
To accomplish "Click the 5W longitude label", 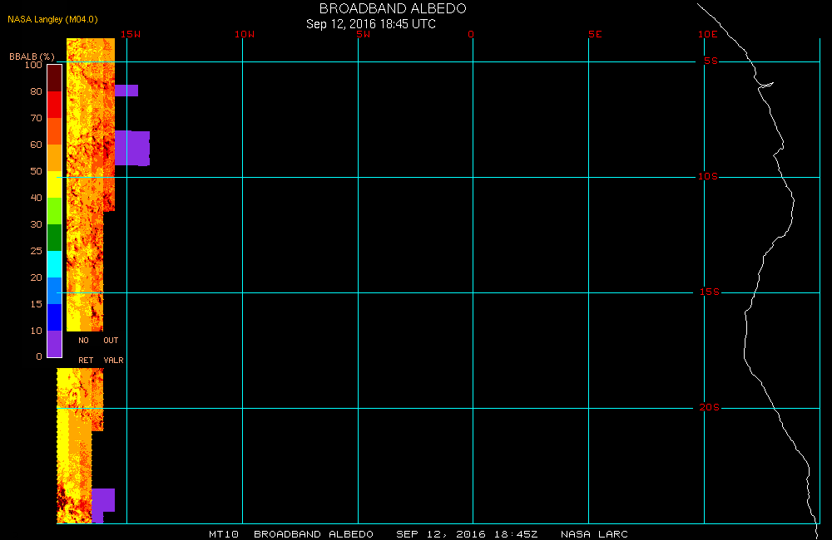I will point(364,34).
